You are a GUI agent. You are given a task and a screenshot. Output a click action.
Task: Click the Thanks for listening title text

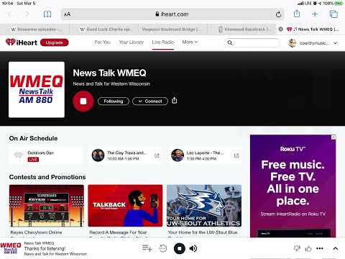45,248
